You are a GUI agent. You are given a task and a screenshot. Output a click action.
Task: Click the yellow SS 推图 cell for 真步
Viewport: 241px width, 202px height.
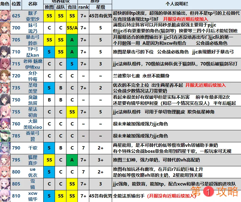[x=49, y=160]
